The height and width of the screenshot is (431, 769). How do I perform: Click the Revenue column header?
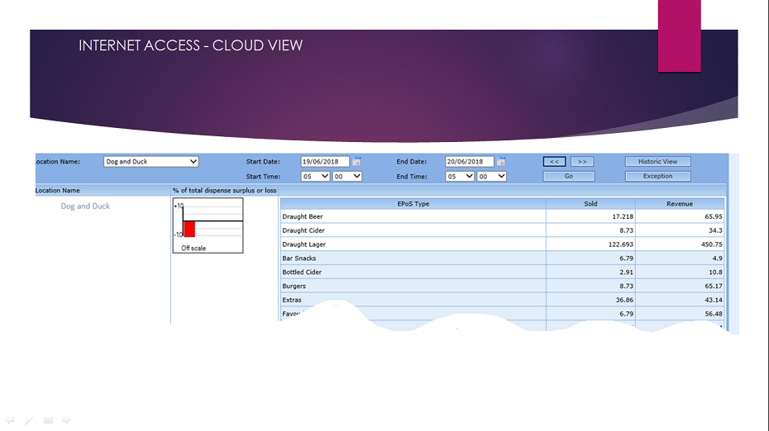pos(680,204)
